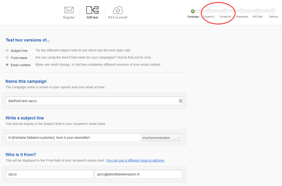Select the A/B test campaign icon

tap(92, 10)
